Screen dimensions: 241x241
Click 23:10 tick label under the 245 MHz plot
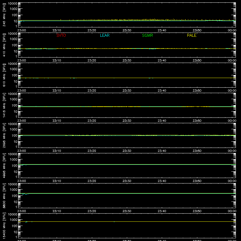[x=57, y=30]
